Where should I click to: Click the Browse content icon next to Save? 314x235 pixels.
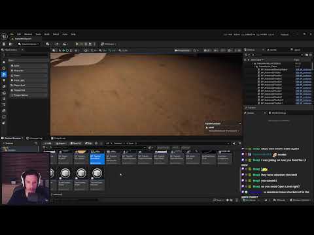(x=10, y=44)
